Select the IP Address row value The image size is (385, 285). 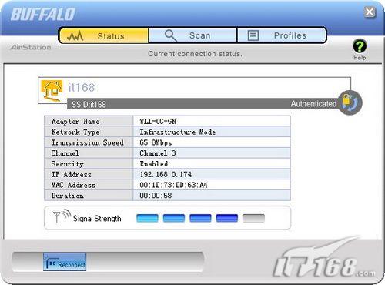(166, 175)
